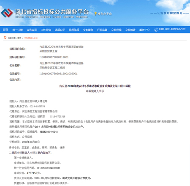The image size is (190, 186).
Task: Click the 地市分平台 link
Action: pos(105,14)
